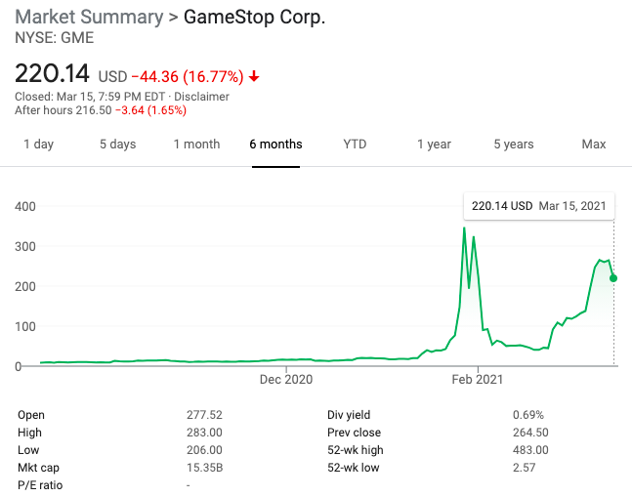Click the red down arrow icon

point(254,76)
